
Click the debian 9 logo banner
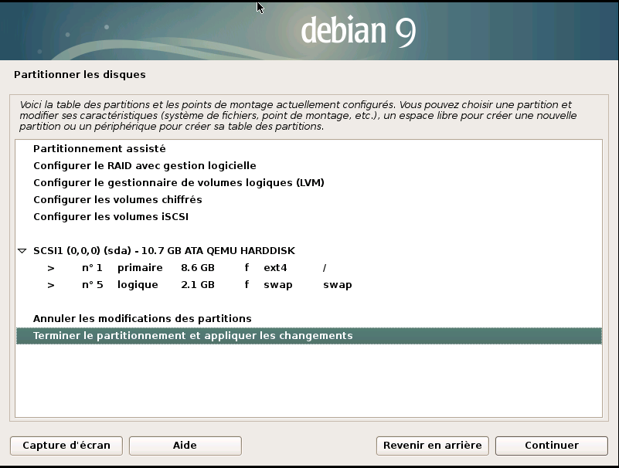358,31
